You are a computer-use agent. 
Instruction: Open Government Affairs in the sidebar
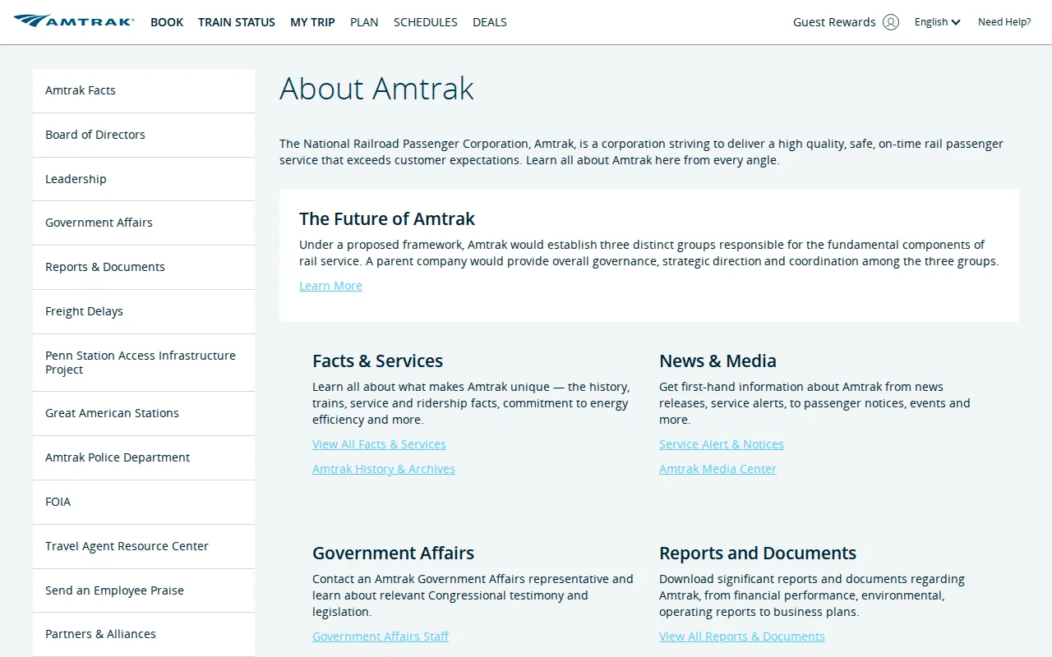(144, 223)
